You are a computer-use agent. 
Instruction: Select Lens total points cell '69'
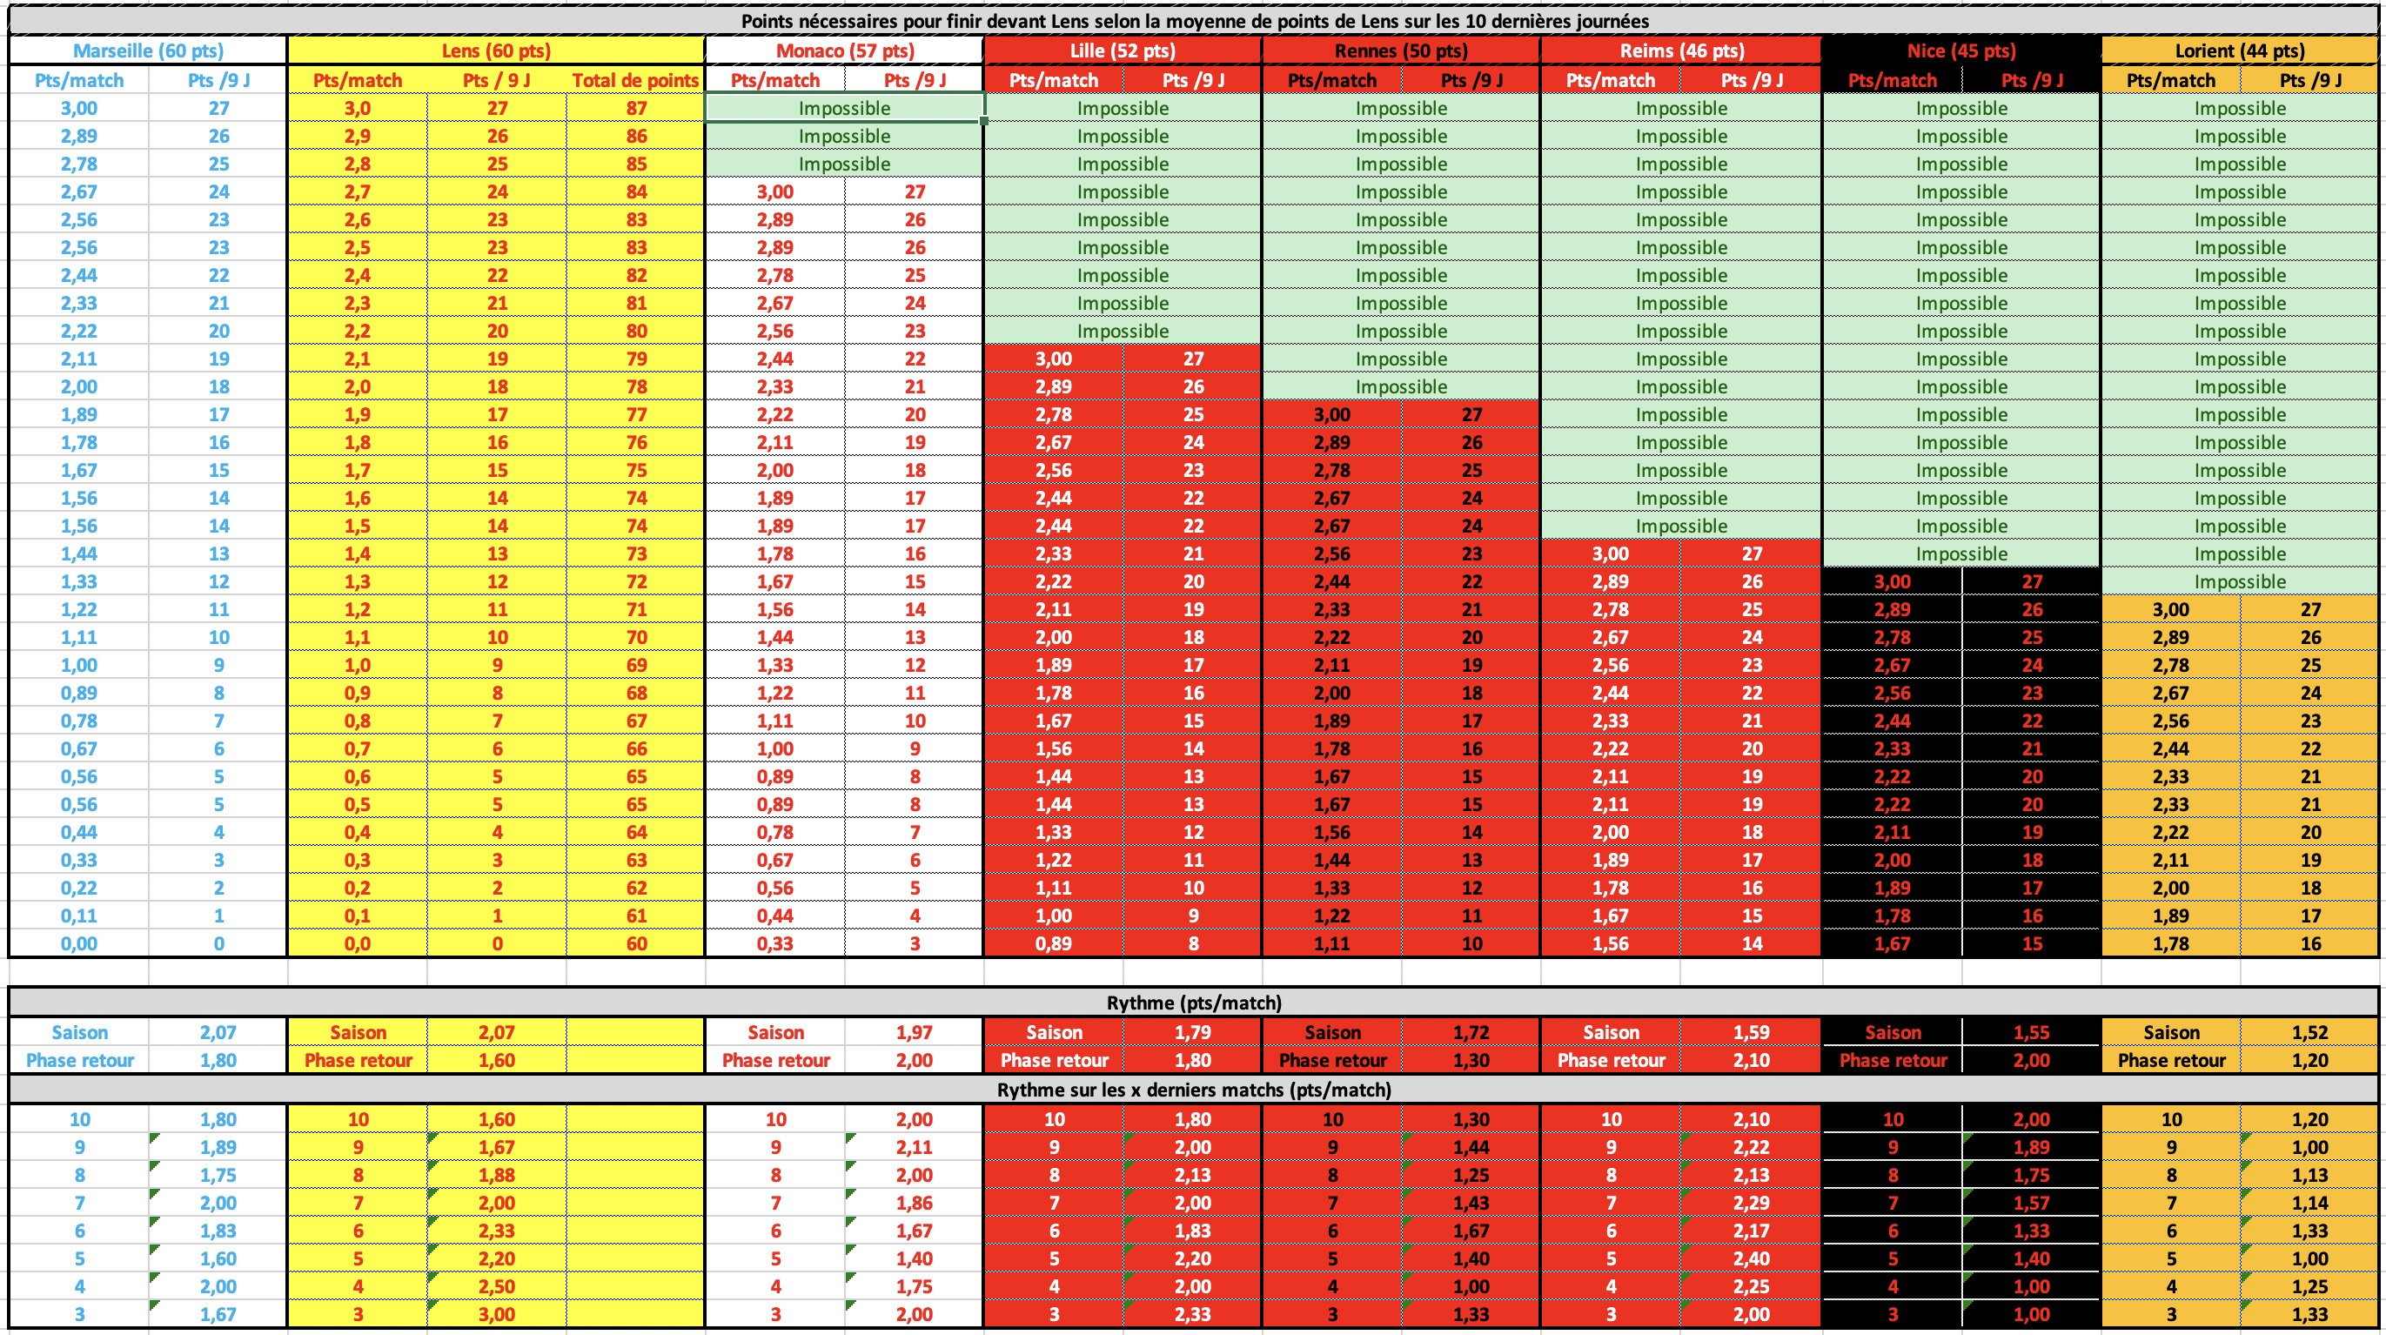coord(635,665)
